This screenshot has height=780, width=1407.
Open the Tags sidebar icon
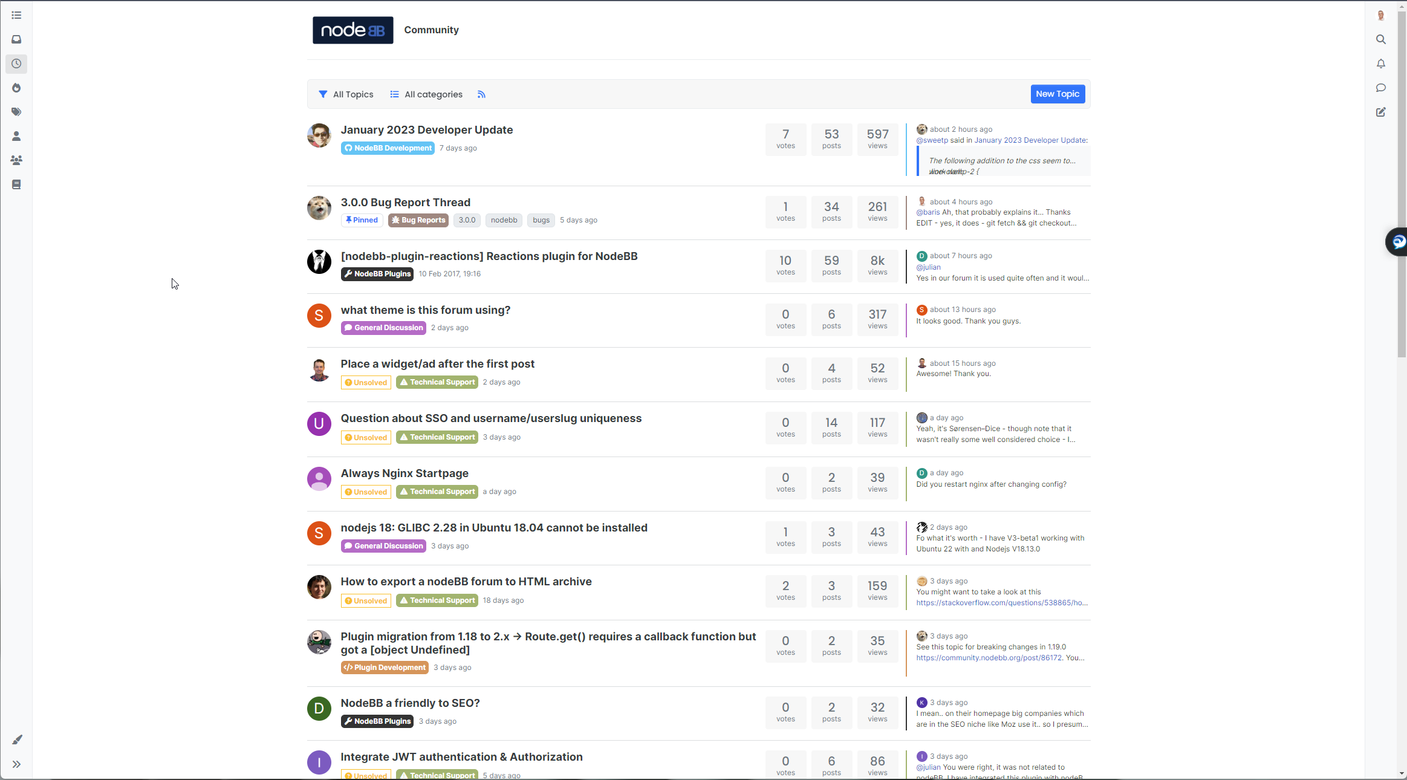coord(16,112)
